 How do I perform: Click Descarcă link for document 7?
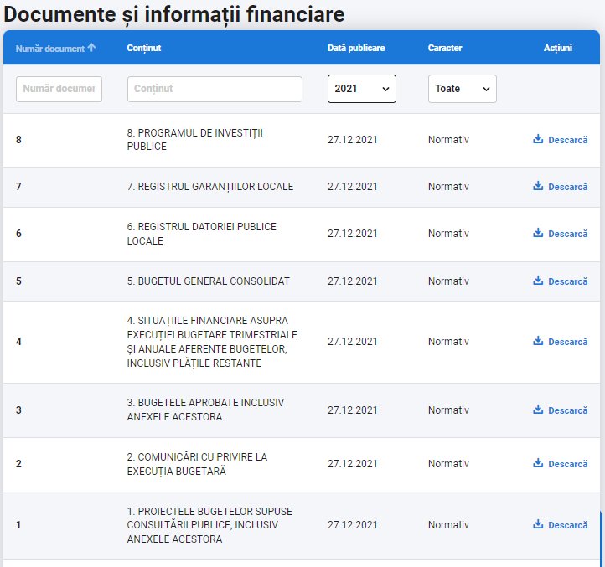click(567, 187)
